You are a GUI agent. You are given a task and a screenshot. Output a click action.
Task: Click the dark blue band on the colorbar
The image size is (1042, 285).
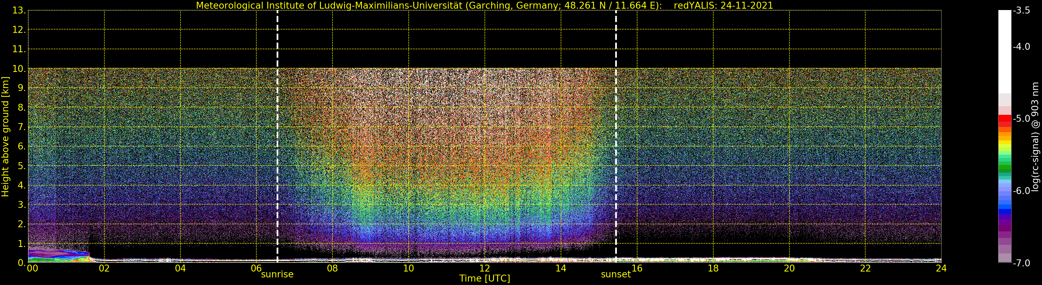click(x=1005, y=211)
